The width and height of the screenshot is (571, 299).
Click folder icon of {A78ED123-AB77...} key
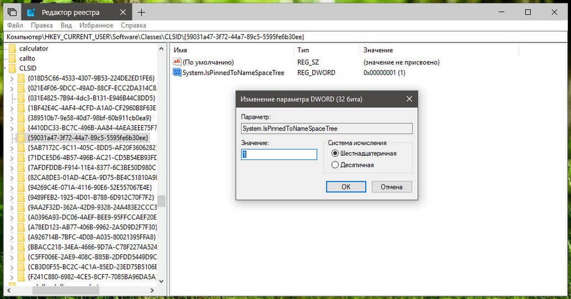pyautogui.click(x=21, y=227)
